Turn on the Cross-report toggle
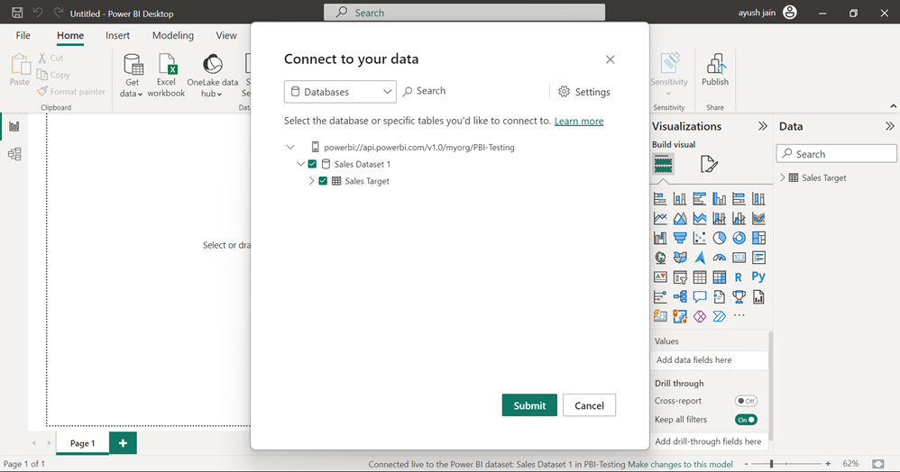The image size is (900, 472). (746, 401)
